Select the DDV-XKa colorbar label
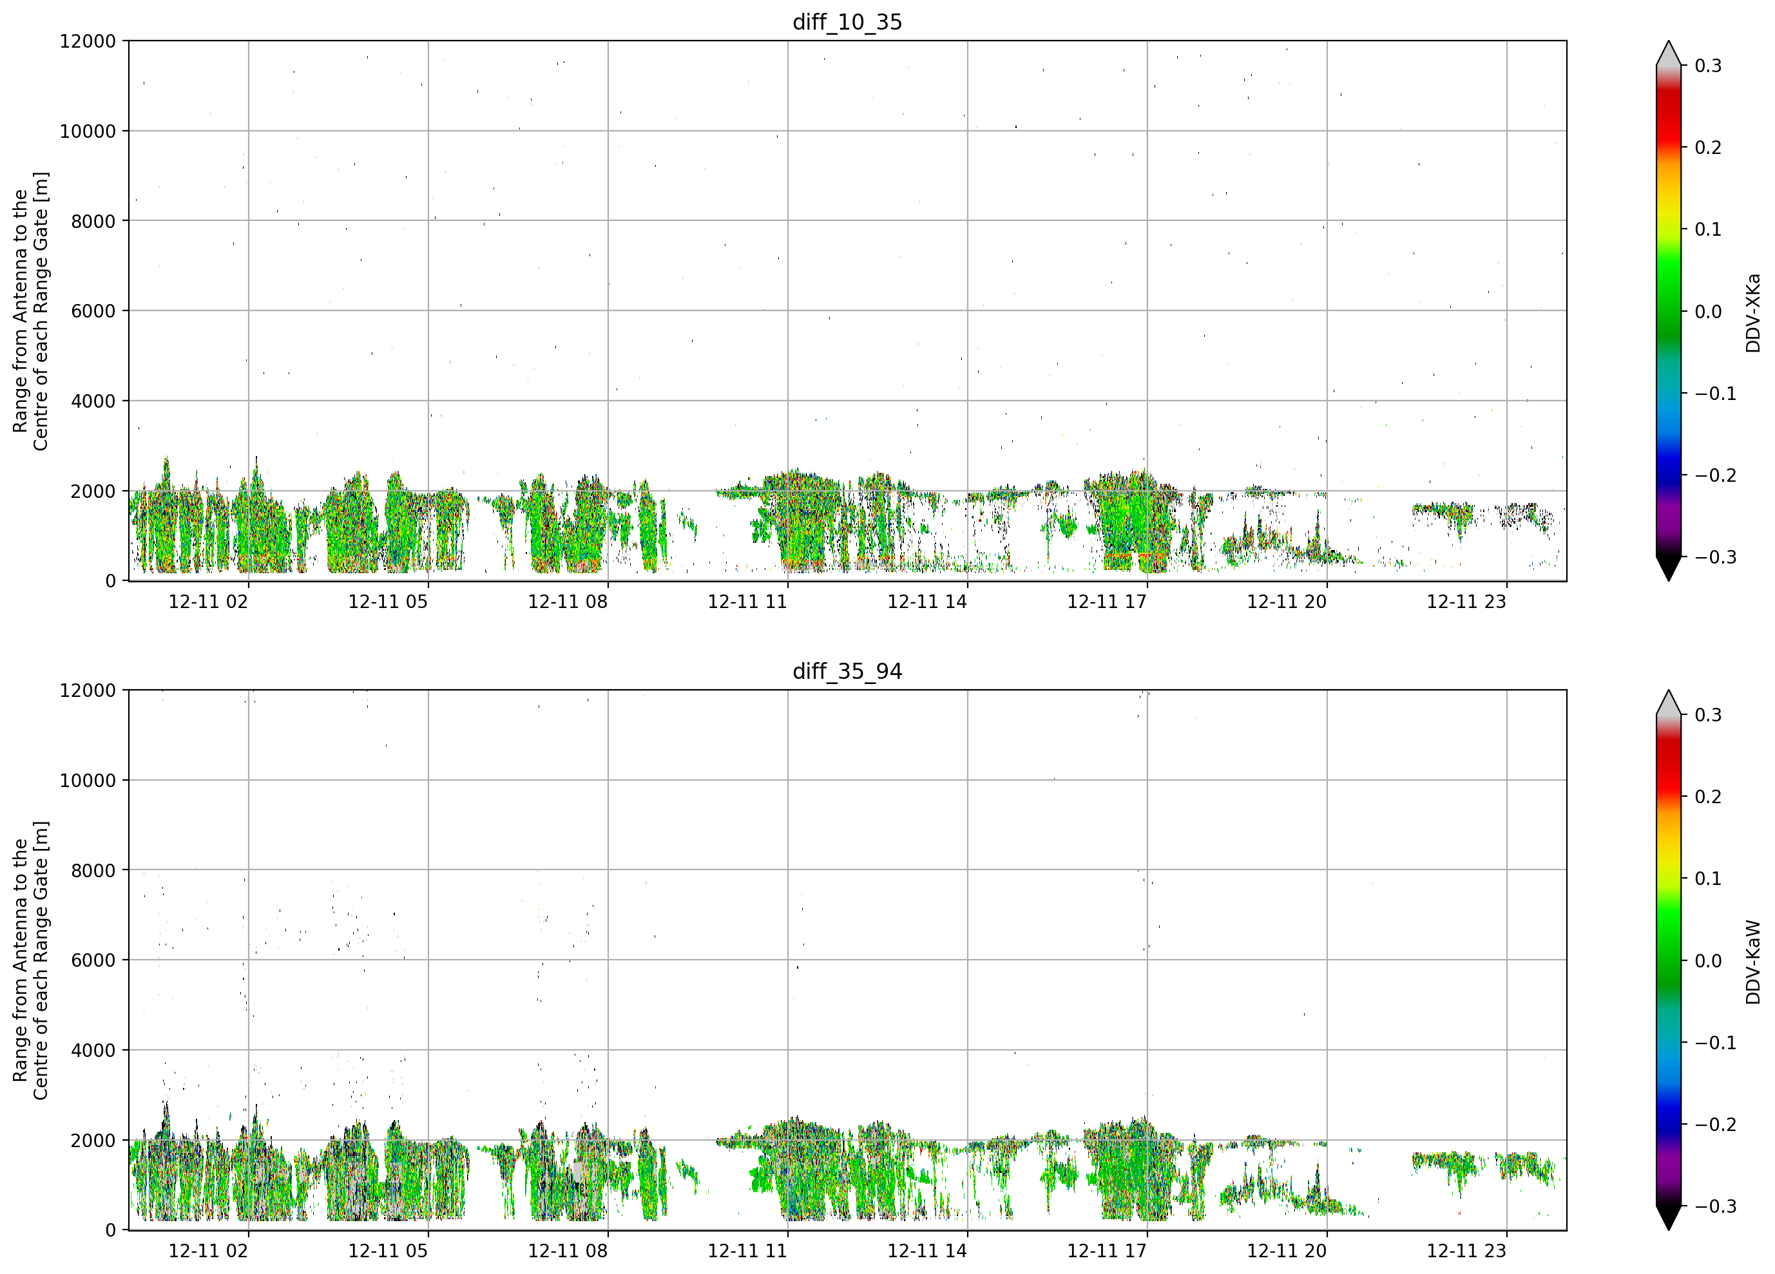This screenshot has width=1775, height=1274. [1753, 312]
